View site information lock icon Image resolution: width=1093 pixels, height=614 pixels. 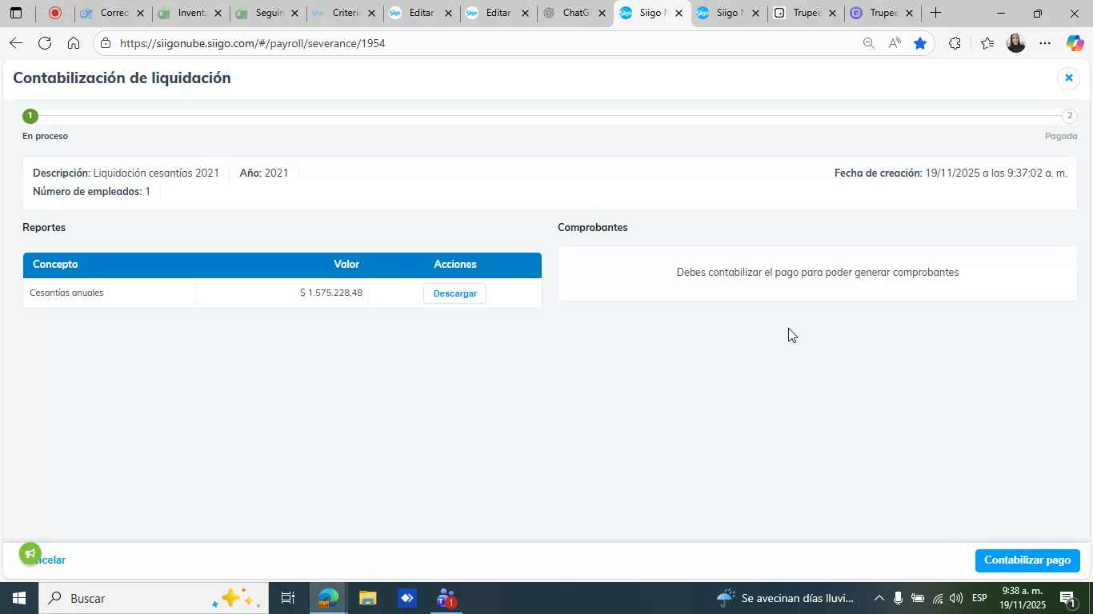(106, 43)
